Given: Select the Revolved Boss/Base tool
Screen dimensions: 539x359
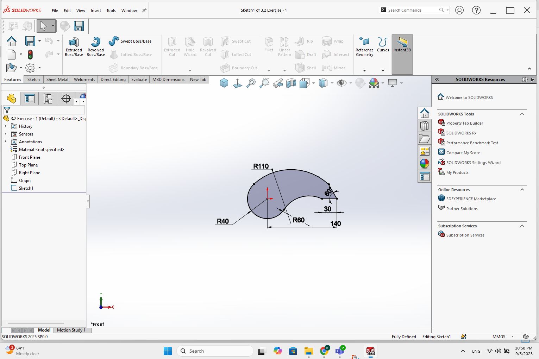Looking at the screenshot, I should point(96,46).
